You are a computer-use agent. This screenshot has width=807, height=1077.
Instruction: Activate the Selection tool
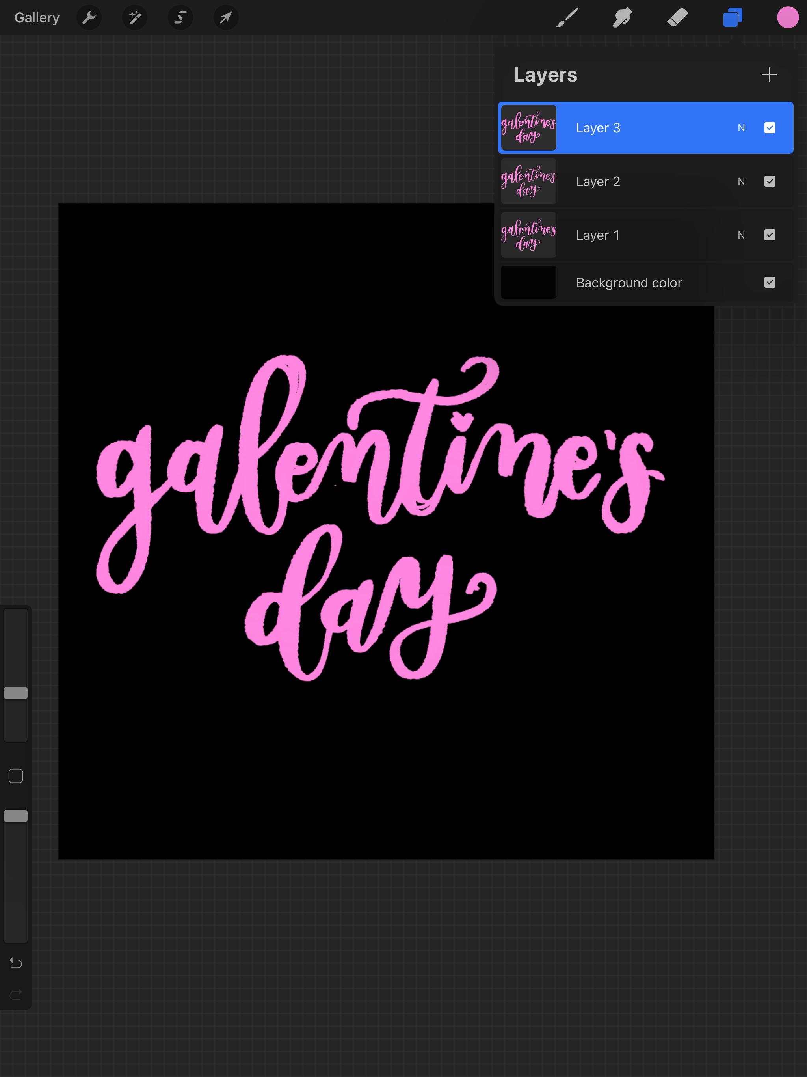click(x=180, y=18)
